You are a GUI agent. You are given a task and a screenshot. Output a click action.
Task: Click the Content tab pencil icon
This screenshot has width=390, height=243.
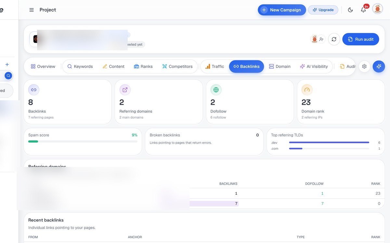click(x=105, y=66)
